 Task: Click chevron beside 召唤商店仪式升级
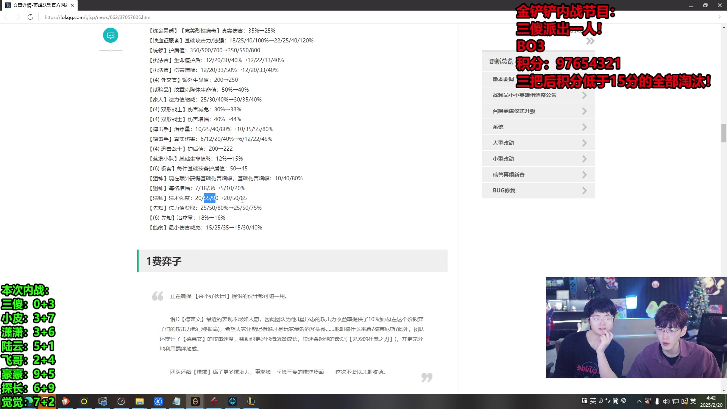point(584,111)
